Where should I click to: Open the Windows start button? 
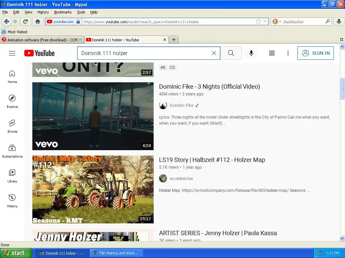coord(16,253)
